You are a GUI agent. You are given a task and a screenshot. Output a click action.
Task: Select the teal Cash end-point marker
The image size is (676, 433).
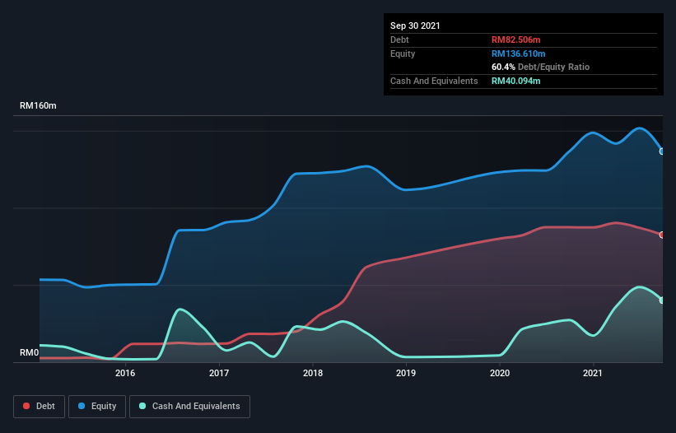[662, 300]
